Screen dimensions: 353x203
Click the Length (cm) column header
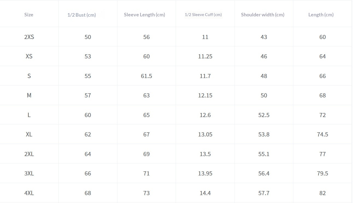(321, 15)
